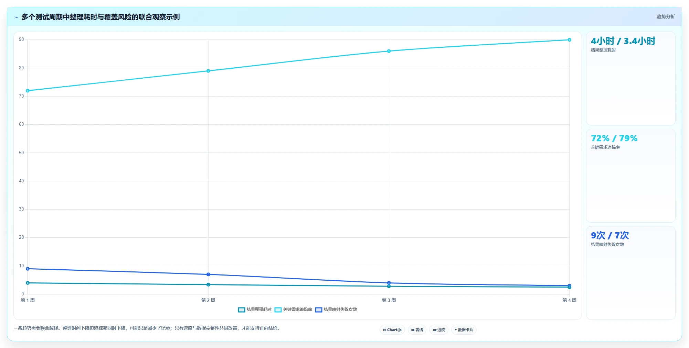This screenshot has width=689, height=348.
Task: Click the 表格 chip
Action: 417,330
